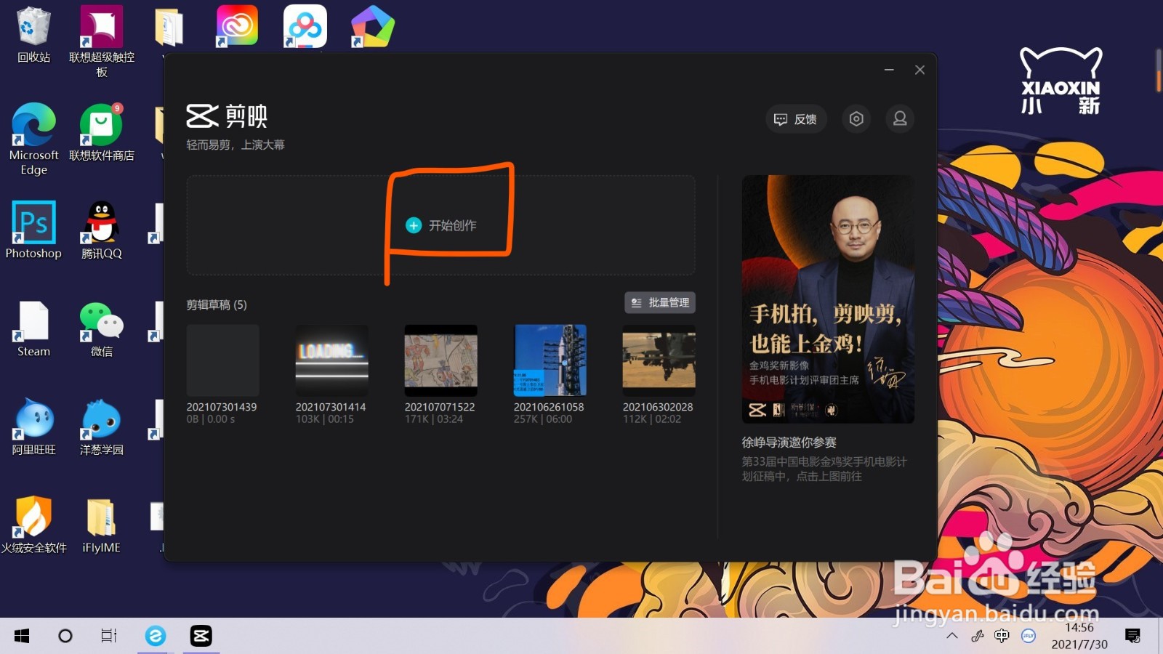Click the 剪映 logo icon in the window header
Image resolution: width=1163 pixels, height=654 pixels.
202,116
